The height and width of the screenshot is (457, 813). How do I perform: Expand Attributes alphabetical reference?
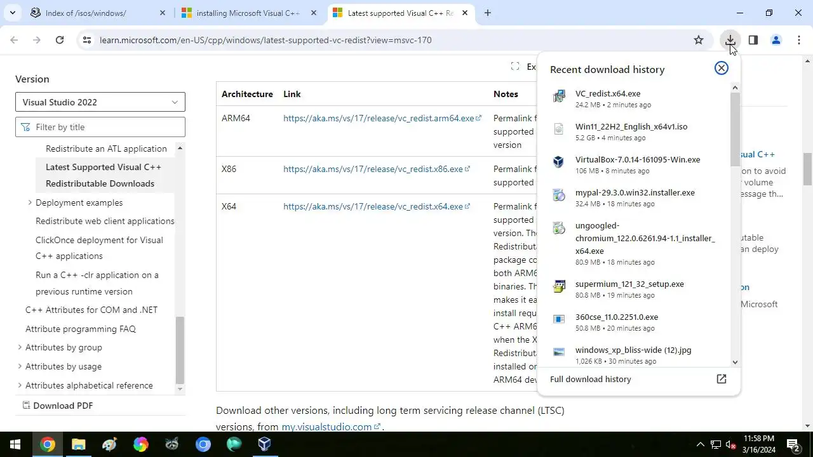point(20,385)
